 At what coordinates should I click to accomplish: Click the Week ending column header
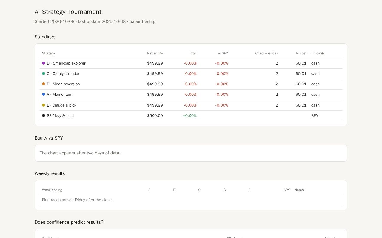(x=52, y=190)
